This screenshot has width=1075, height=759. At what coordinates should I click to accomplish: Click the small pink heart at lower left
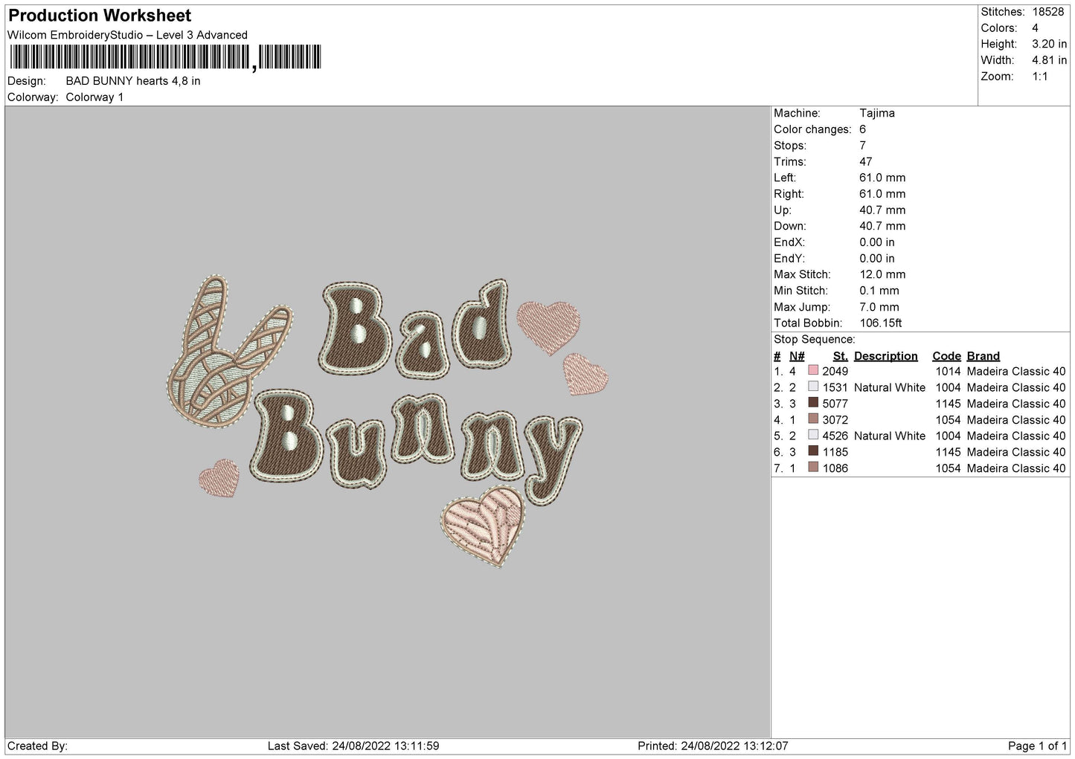219,478
